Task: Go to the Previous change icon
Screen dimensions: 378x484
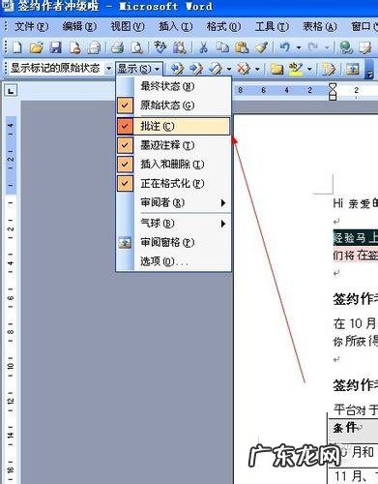Action: (x=177, y=69)
